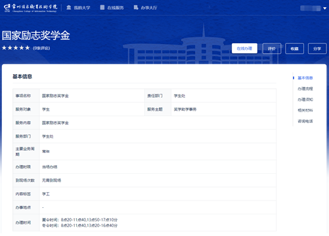This screenshot has height=236, width=329.
Task: Open the (0条评论) comments link
Action: (x=41, y=48)
